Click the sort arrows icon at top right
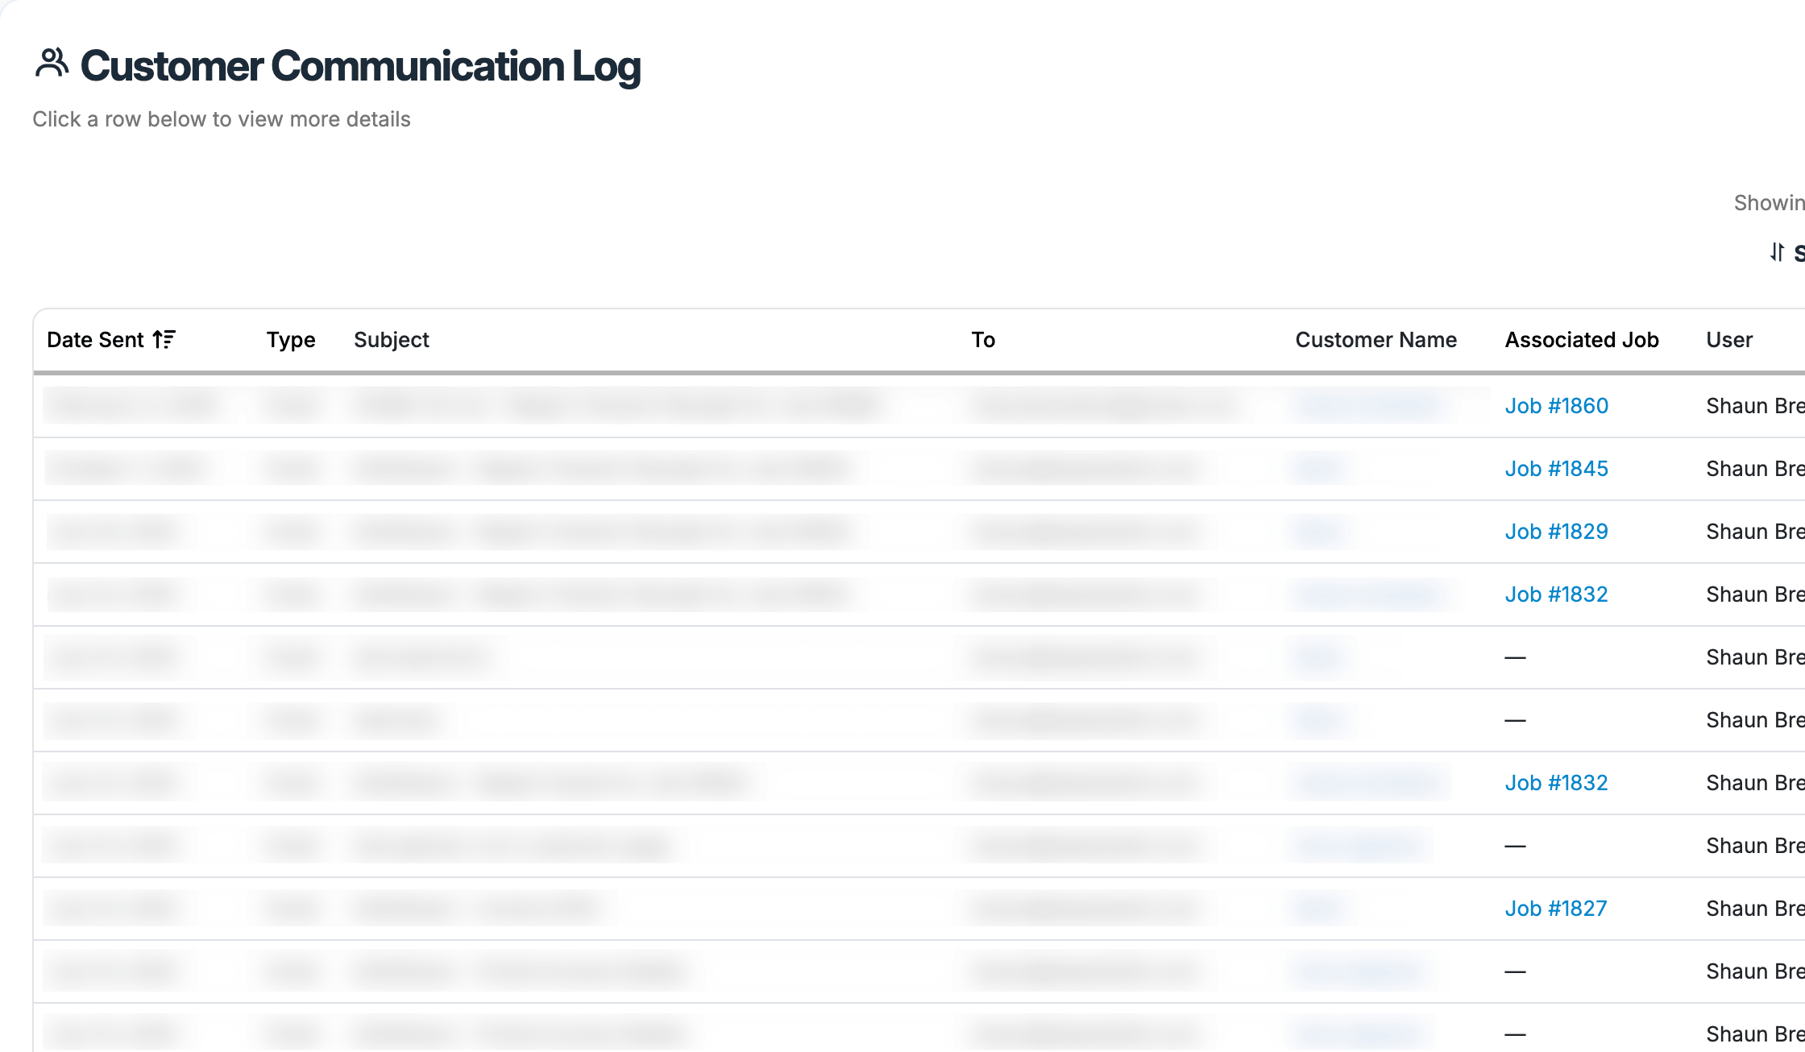Screen dimensions: 1805x1052 (1777, 252)
